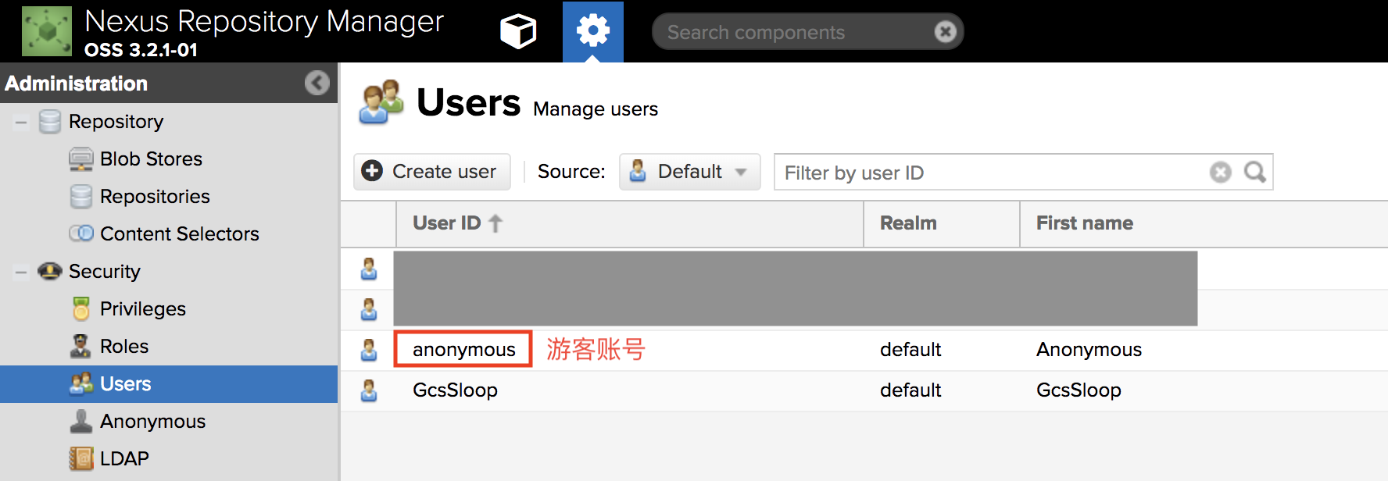The image size is (1388, 481).
Task: Open the Browse components cube icon
Action: (x=517, y=32)
